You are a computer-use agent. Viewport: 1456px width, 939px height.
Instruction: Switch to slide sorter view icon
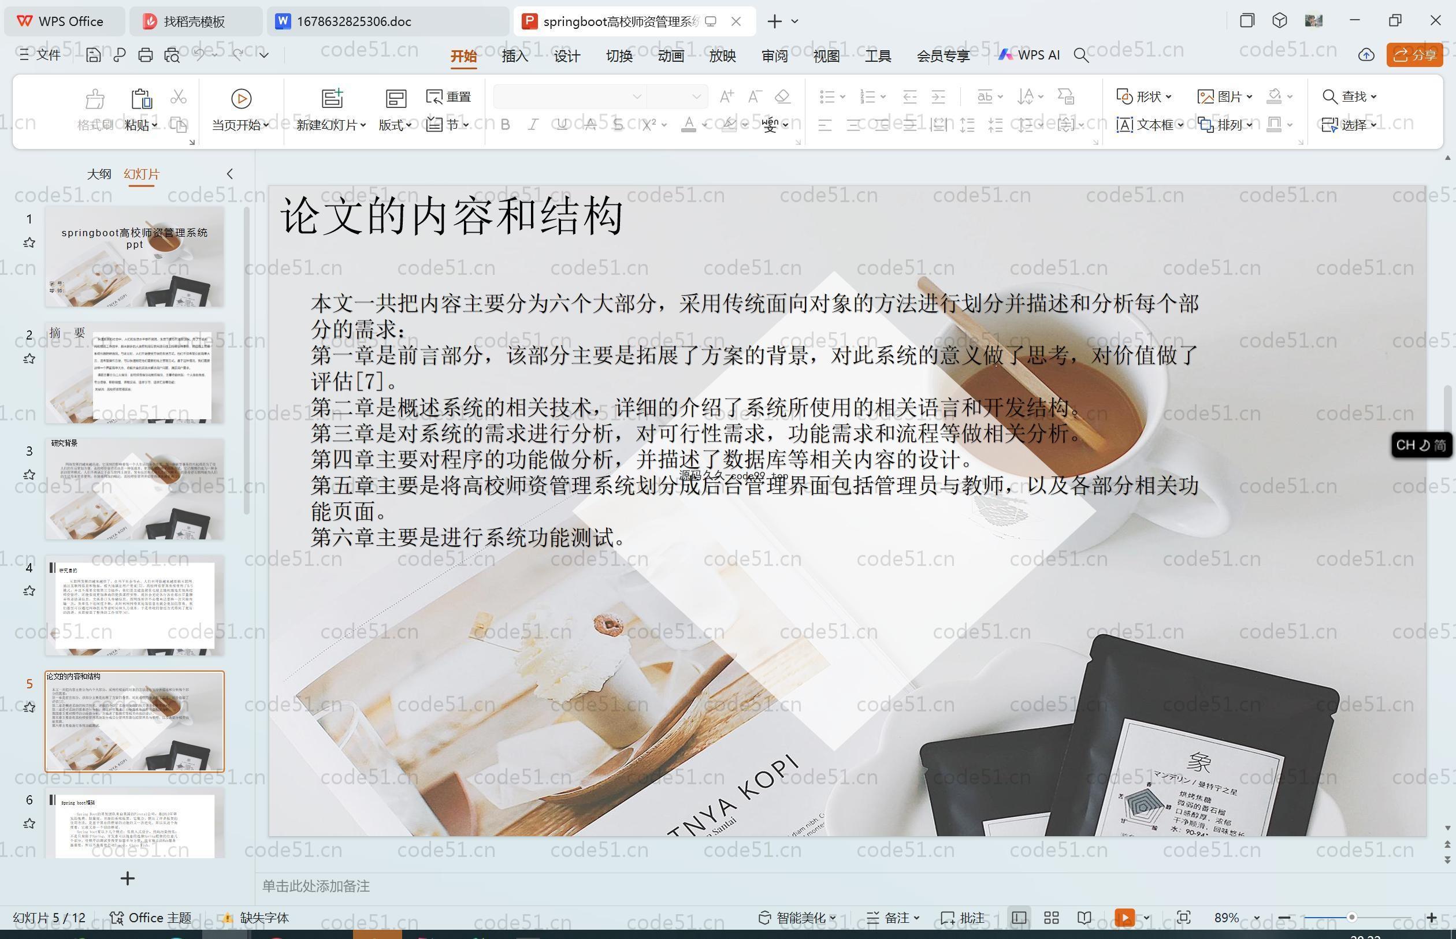click(x=1052, y=918)
